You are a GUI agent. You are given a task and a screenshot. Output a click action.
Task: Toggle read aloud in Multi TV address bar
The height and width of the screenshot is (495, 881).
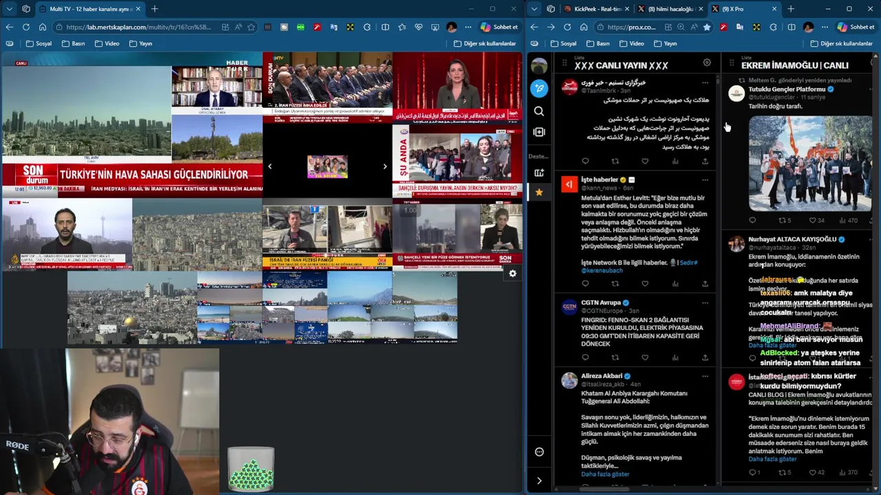[238, 27]
